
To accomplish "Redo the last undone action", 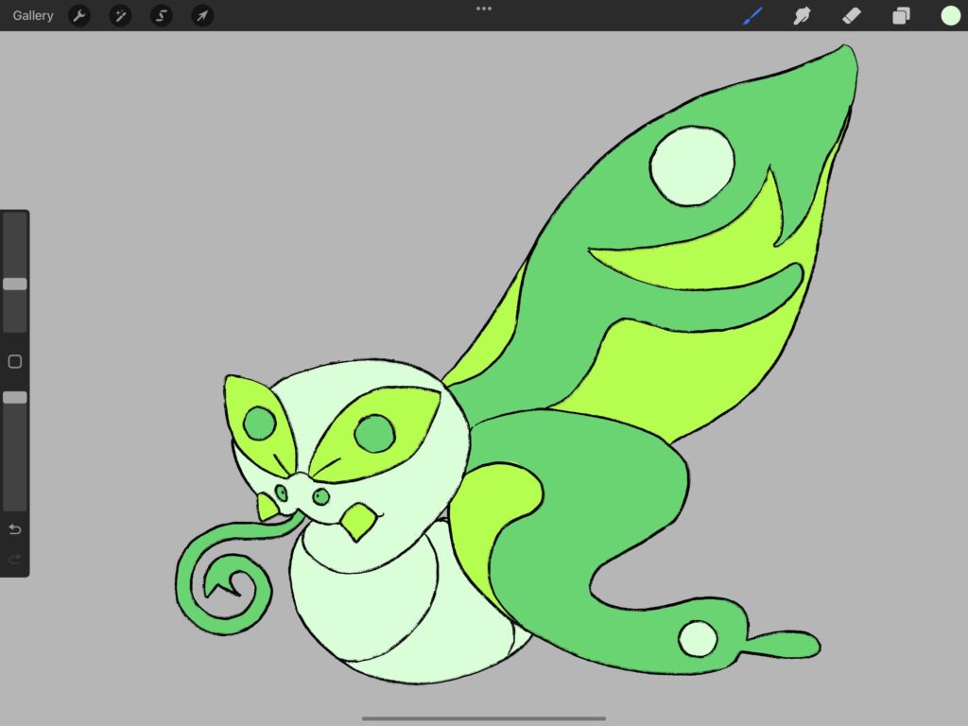I will click(x=15, y=560).
